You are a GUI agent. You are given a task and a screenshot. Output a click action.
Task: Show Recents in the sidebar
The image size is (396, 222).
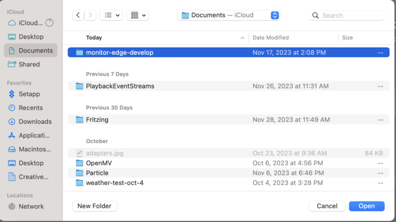(31, 108)
